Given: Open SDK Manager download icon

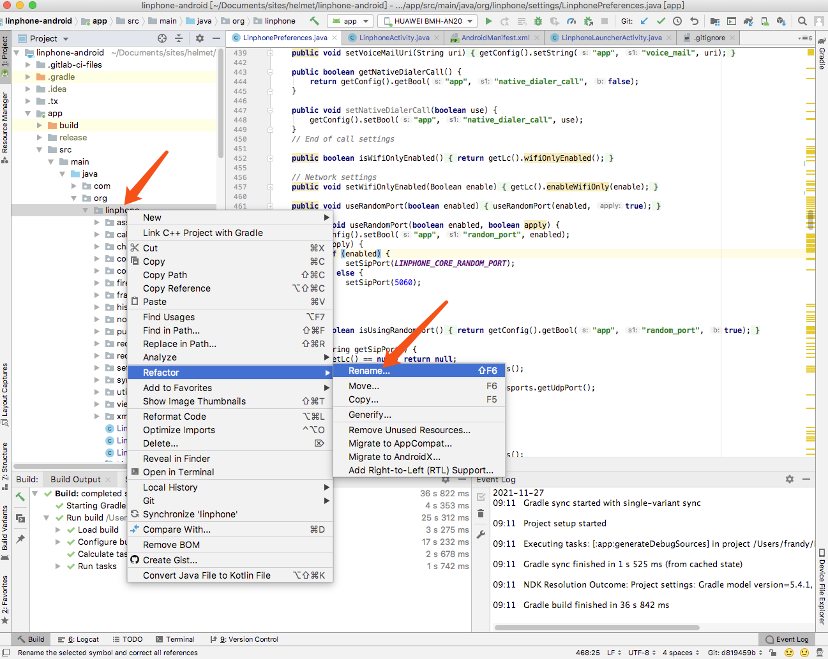Looking at the screenshot, I should click(781, 21).
